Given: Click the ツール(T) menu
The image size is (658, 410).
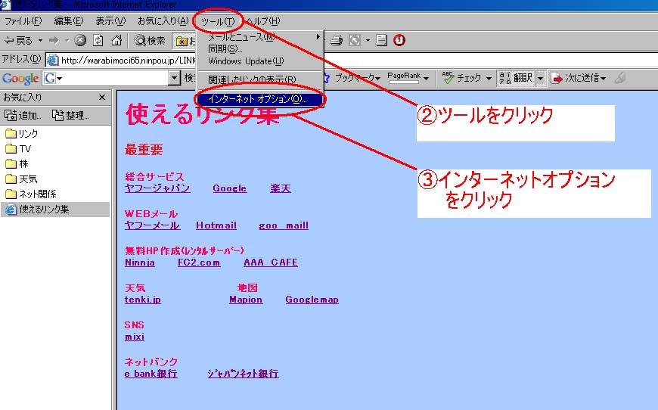Looking at the screenshot, I should point(218,21).
